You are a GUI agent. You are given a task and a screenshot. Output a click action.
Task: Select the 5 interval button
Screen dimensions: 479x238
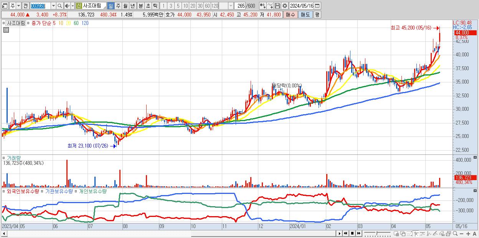tap(178, 6)
